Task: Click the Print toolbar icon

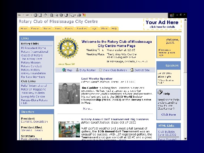Action: pos(79,15)
